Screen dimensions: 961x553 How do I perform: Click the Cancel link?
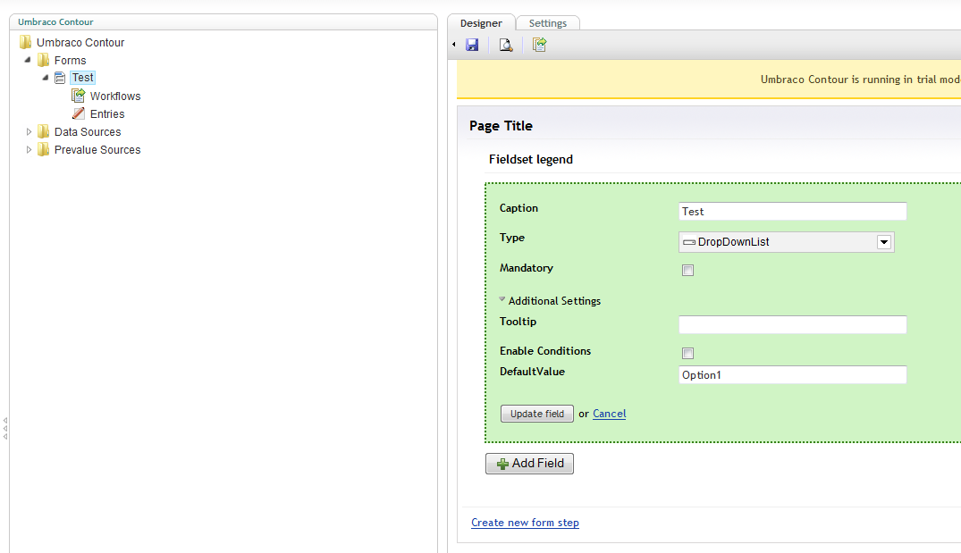click(x=609, y=414)
